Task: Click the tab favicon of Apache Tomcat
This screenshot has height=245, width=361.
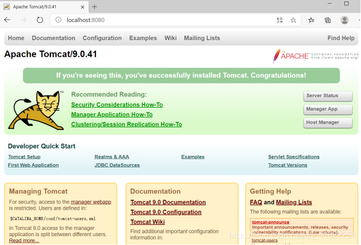Action: click(6, 7)
